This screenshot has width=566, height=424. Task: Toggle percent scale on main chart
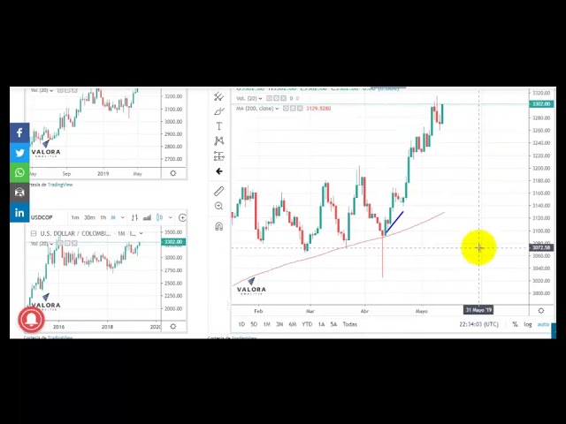click(x=515, y=324)
